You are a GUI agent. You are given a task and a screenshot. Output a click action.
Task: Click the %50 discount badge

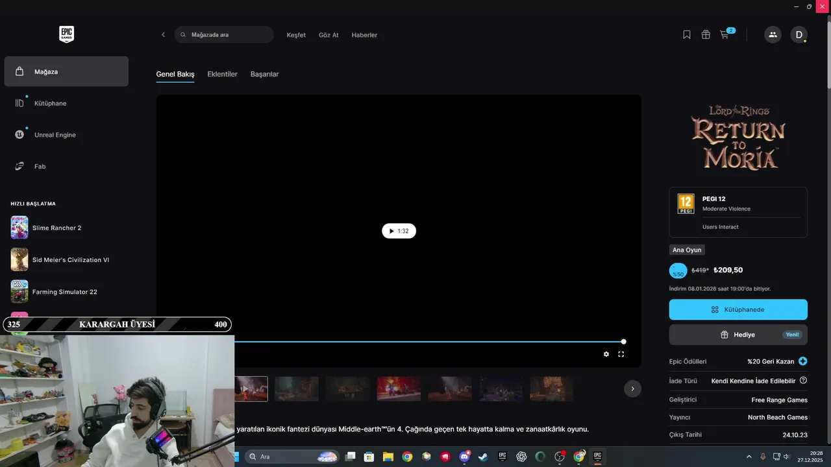pyautogui.click(x=678, y=271)
